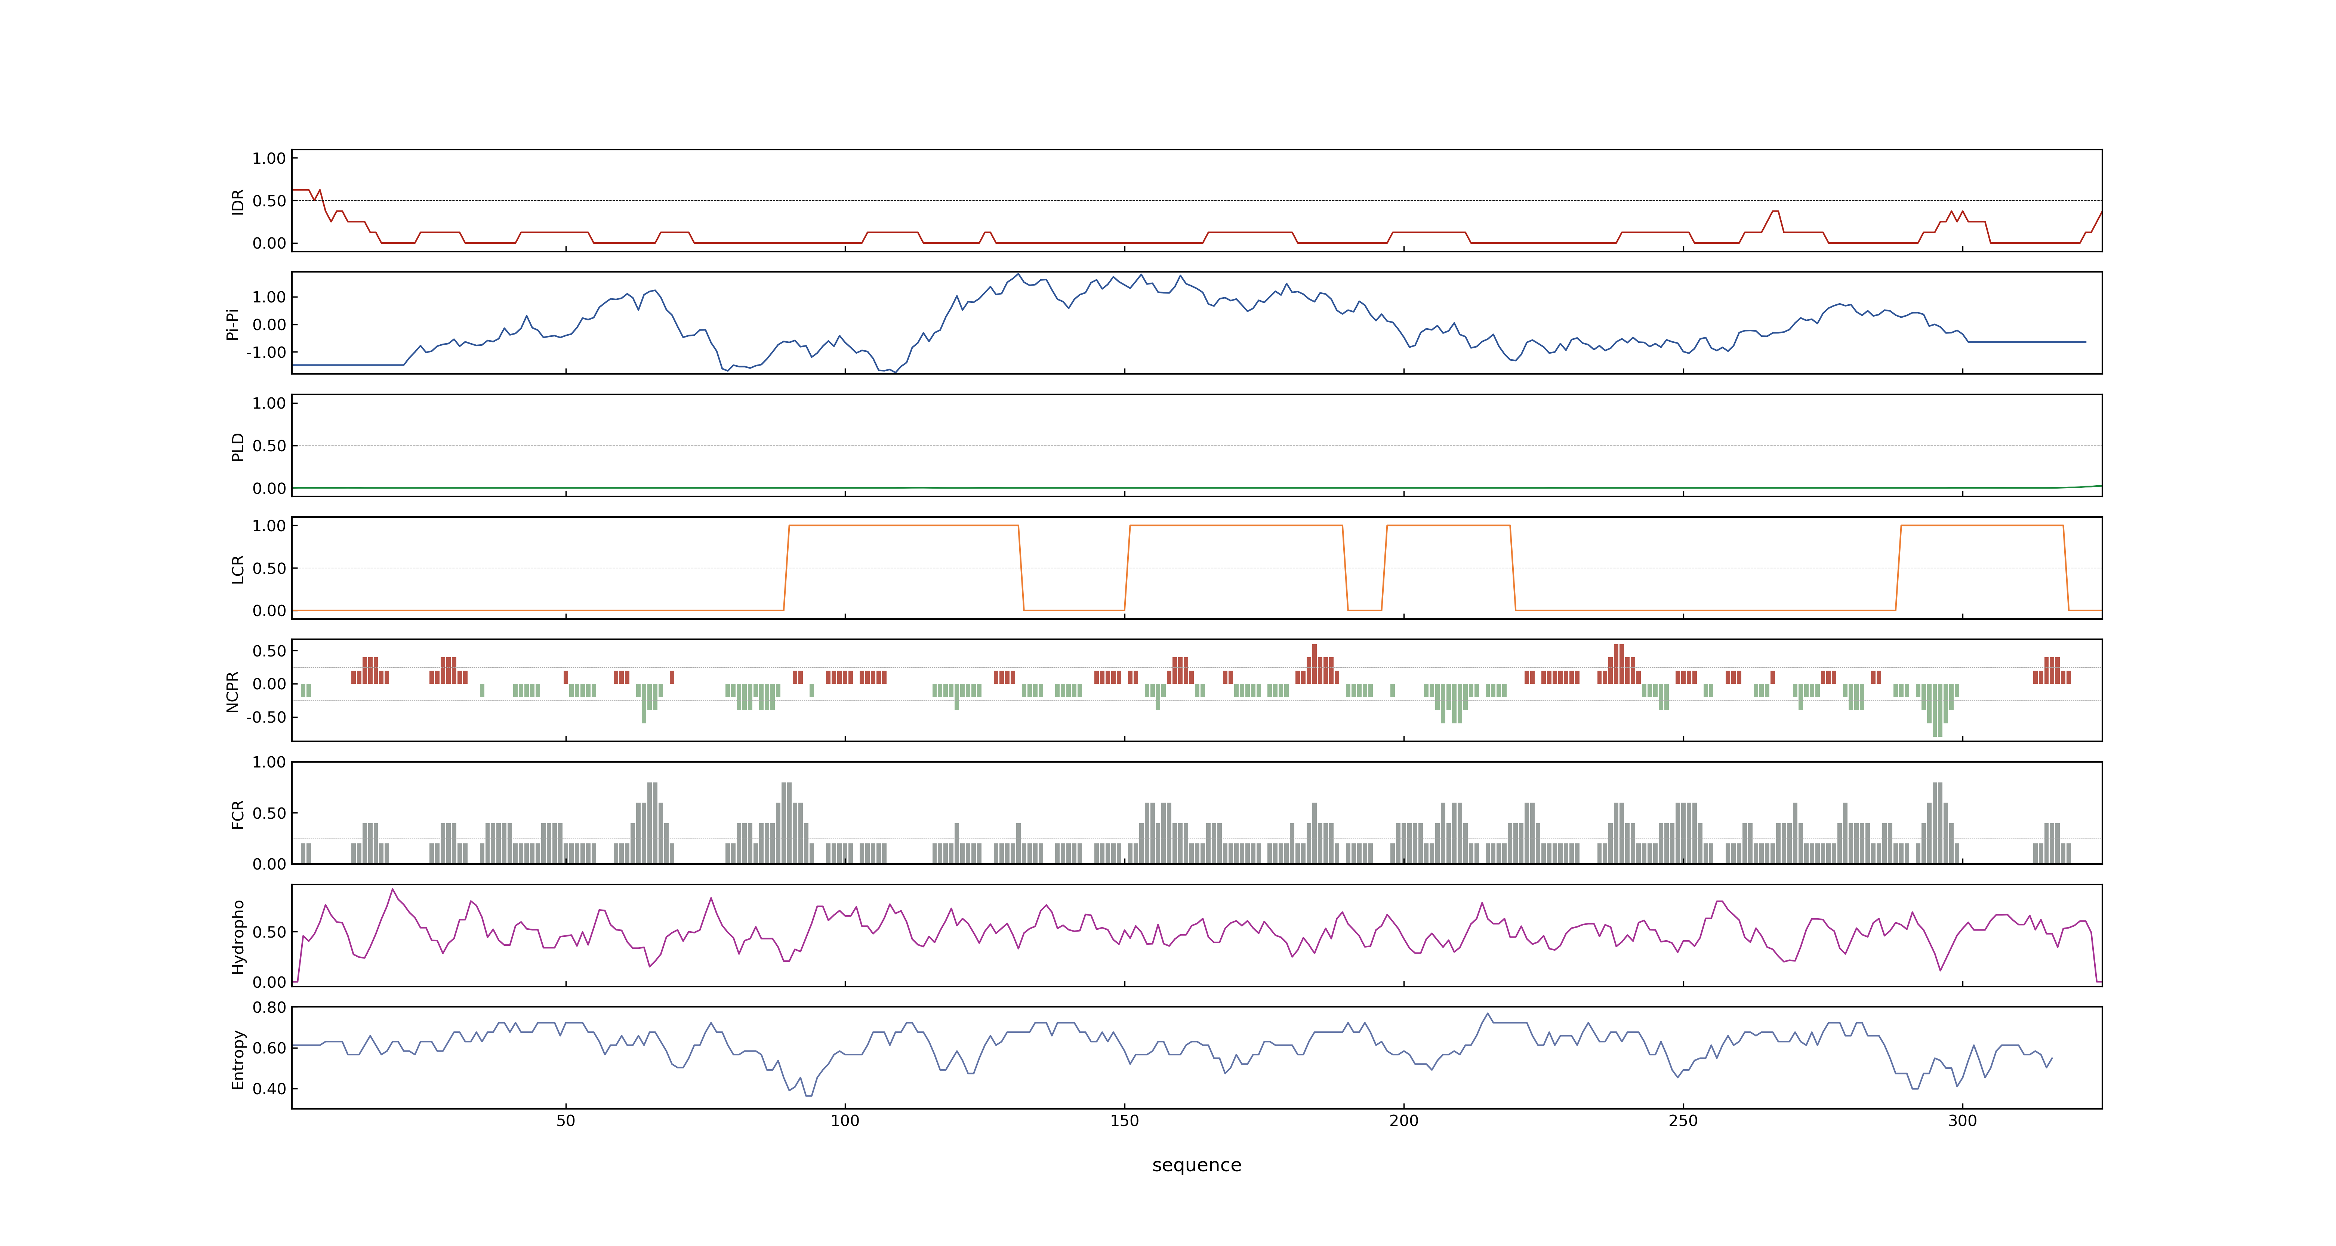This screenshot has width=2336, height=1246.
Task: Select the 0.50 tick of the LCR panel
Action: (x=269, y=569)
